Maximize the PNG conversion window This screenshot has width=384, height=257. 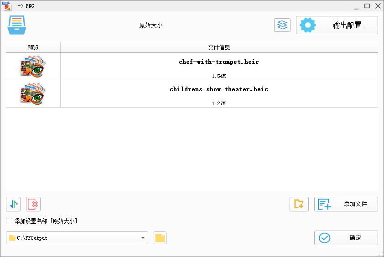click(x=367, y=6)
